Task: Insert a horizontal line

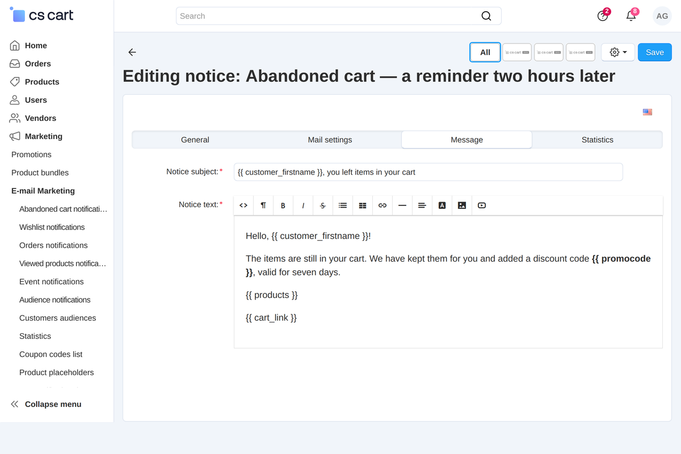Action: pyautogui.click(x=402, y=205)
